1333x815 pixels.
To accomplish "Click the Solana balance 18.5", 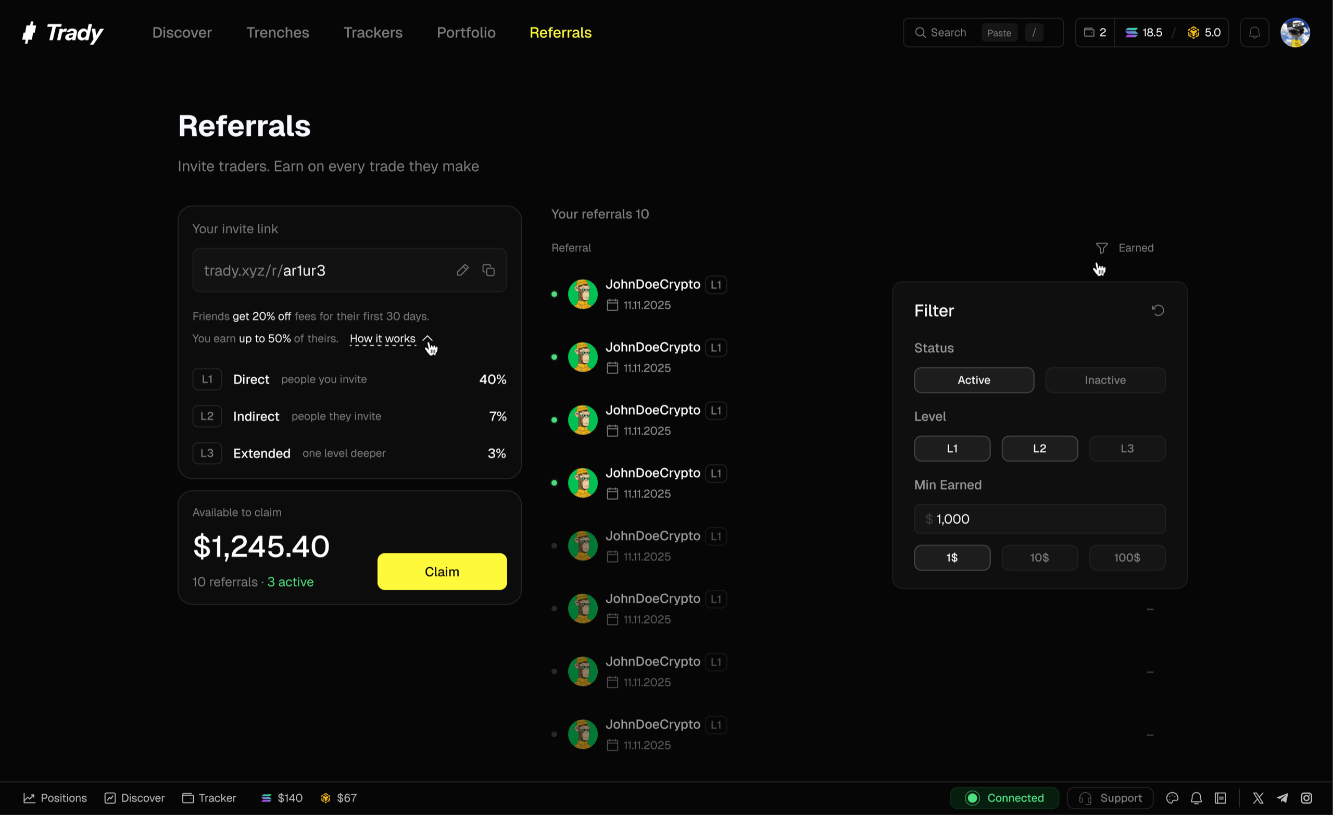I will [x=1143, y=32].
